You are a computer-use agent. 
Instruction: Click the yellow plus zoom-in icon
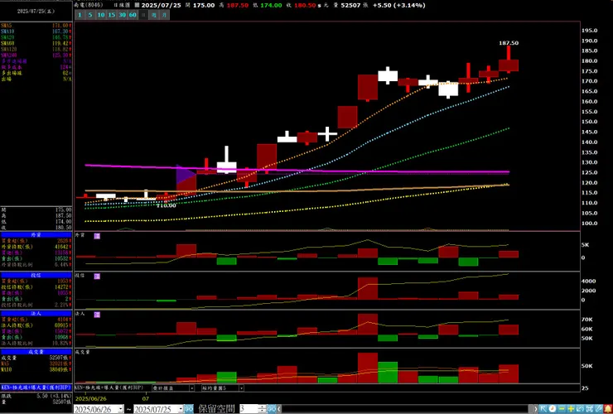click(x=571, y=409)
